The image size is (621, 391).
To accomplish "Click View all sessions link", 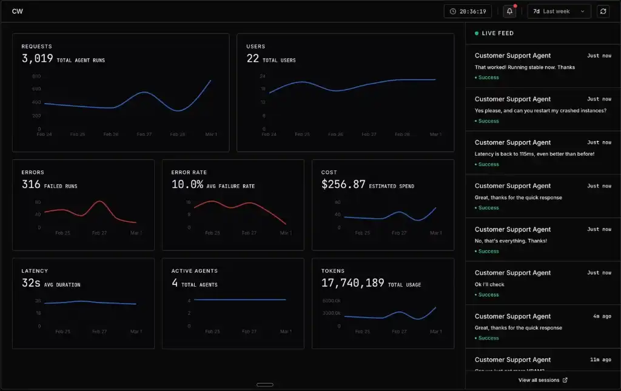I will pyautogui.click(x=539, y=380).
